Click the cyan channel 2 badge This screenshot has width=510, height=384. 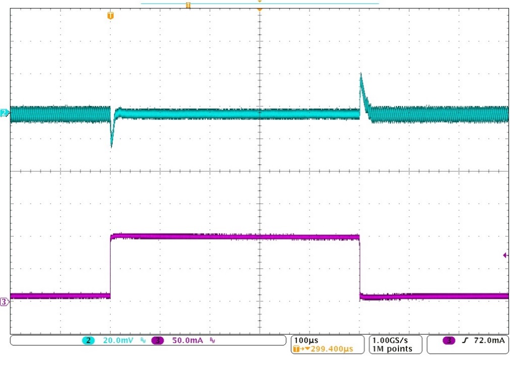(x=88, y=341)
